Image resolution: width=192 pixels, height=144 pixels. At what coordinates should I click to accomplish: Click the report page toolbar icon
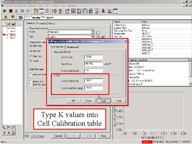coord(97,11)
